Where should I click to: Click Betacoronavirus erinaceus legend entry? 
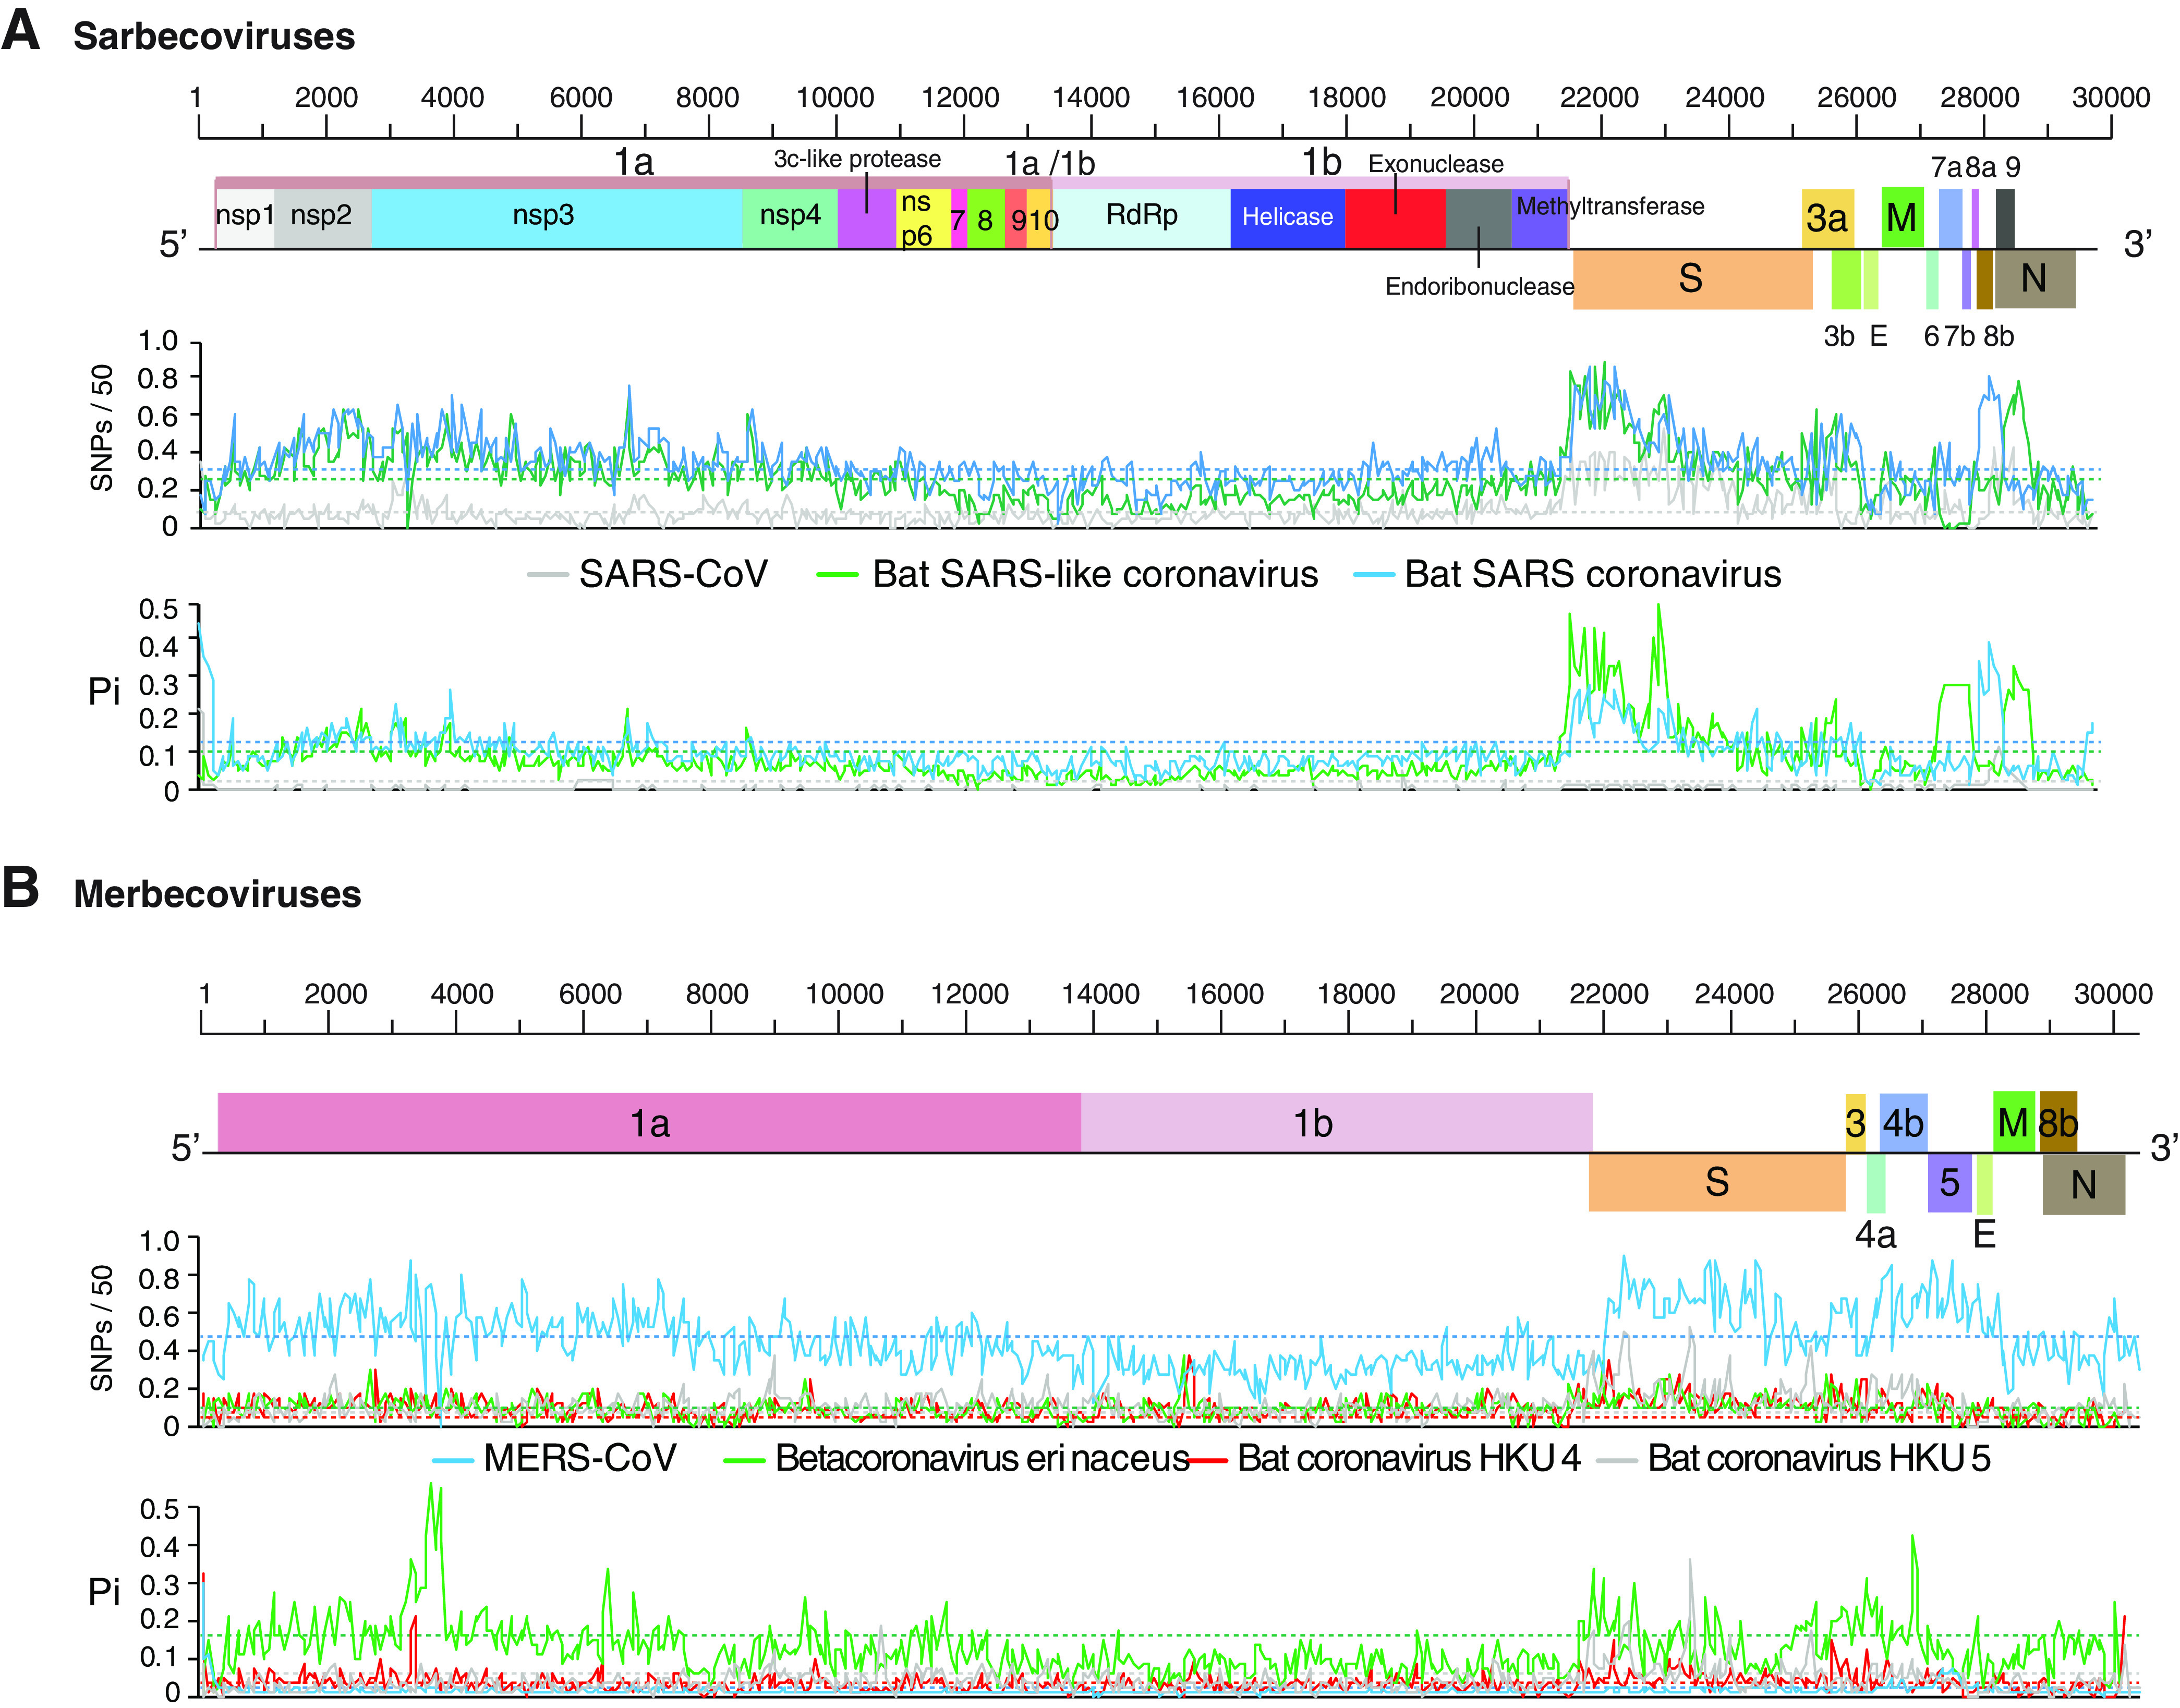956,1459
